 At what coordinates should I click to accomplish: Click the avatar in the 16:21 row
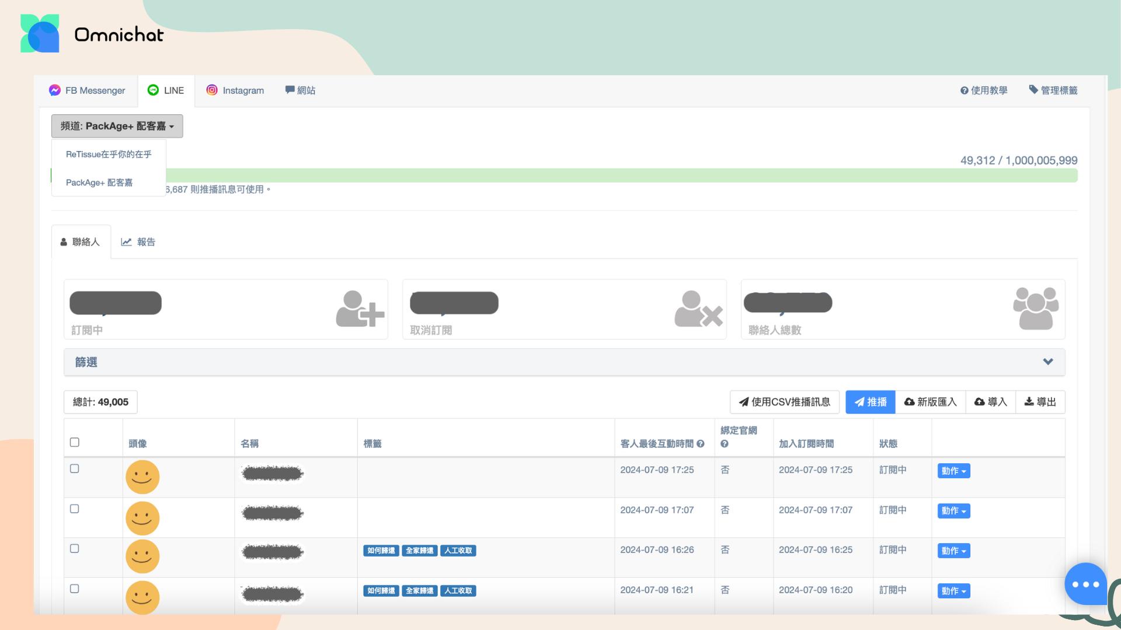(142, 597)
